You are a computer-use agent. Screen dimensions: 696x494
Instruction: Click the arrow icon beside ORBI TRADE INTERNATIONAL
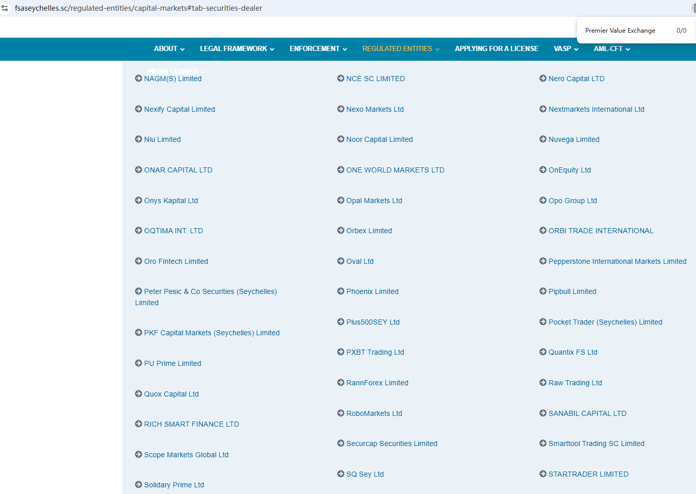coord(543,230)
